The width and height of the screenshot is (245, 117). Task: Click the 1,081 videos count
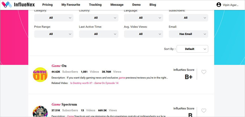(x=84, y=72)
